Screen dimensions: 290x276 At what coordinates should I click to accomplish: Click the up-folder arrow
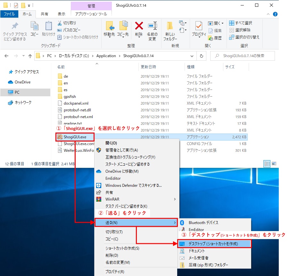coord(30,56)
